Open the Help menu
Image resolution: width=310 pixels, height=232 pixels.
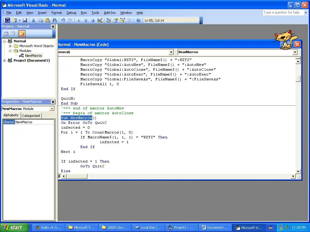coord(140,13)
